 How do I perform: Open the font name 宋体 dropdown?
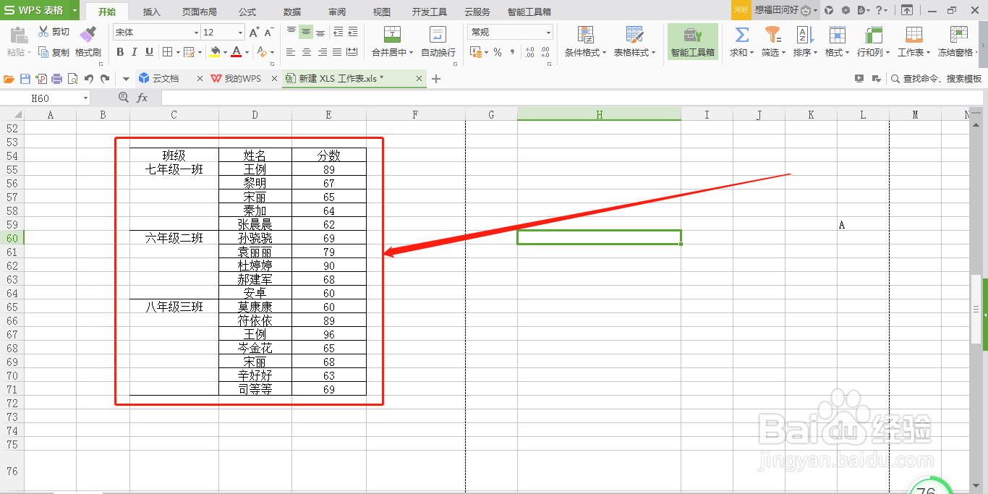196,33
